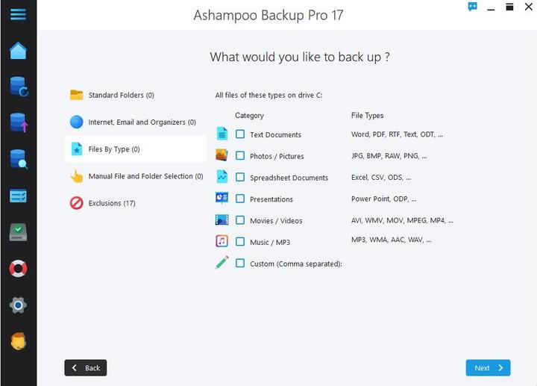The height and width of the screenshot is (386, 537).
Task: Click the restore backup upload-arrow icon
Action: coord(18,122)
